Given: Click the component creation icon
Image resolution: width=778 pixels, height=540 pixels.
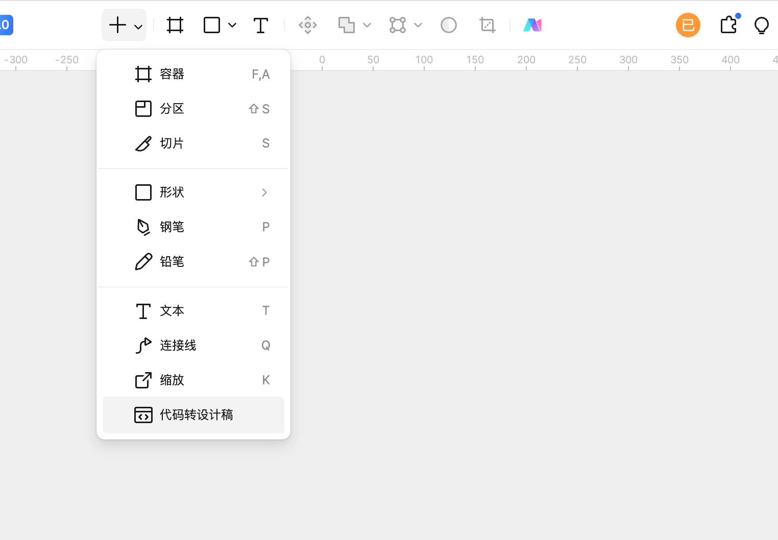Looking at the screenshot, I should coord(308,25).
